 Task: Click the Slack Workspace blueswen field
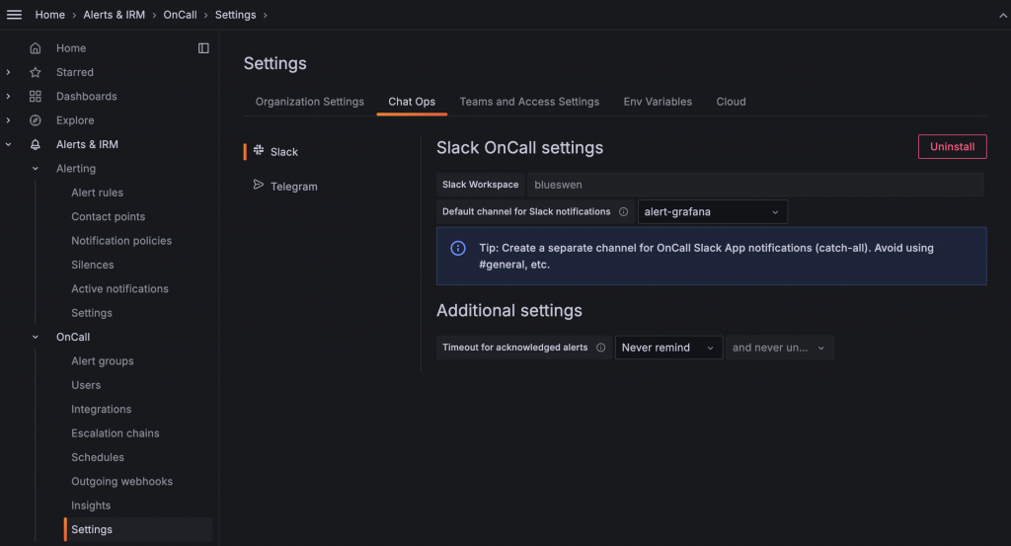click(x=755, y=185)
